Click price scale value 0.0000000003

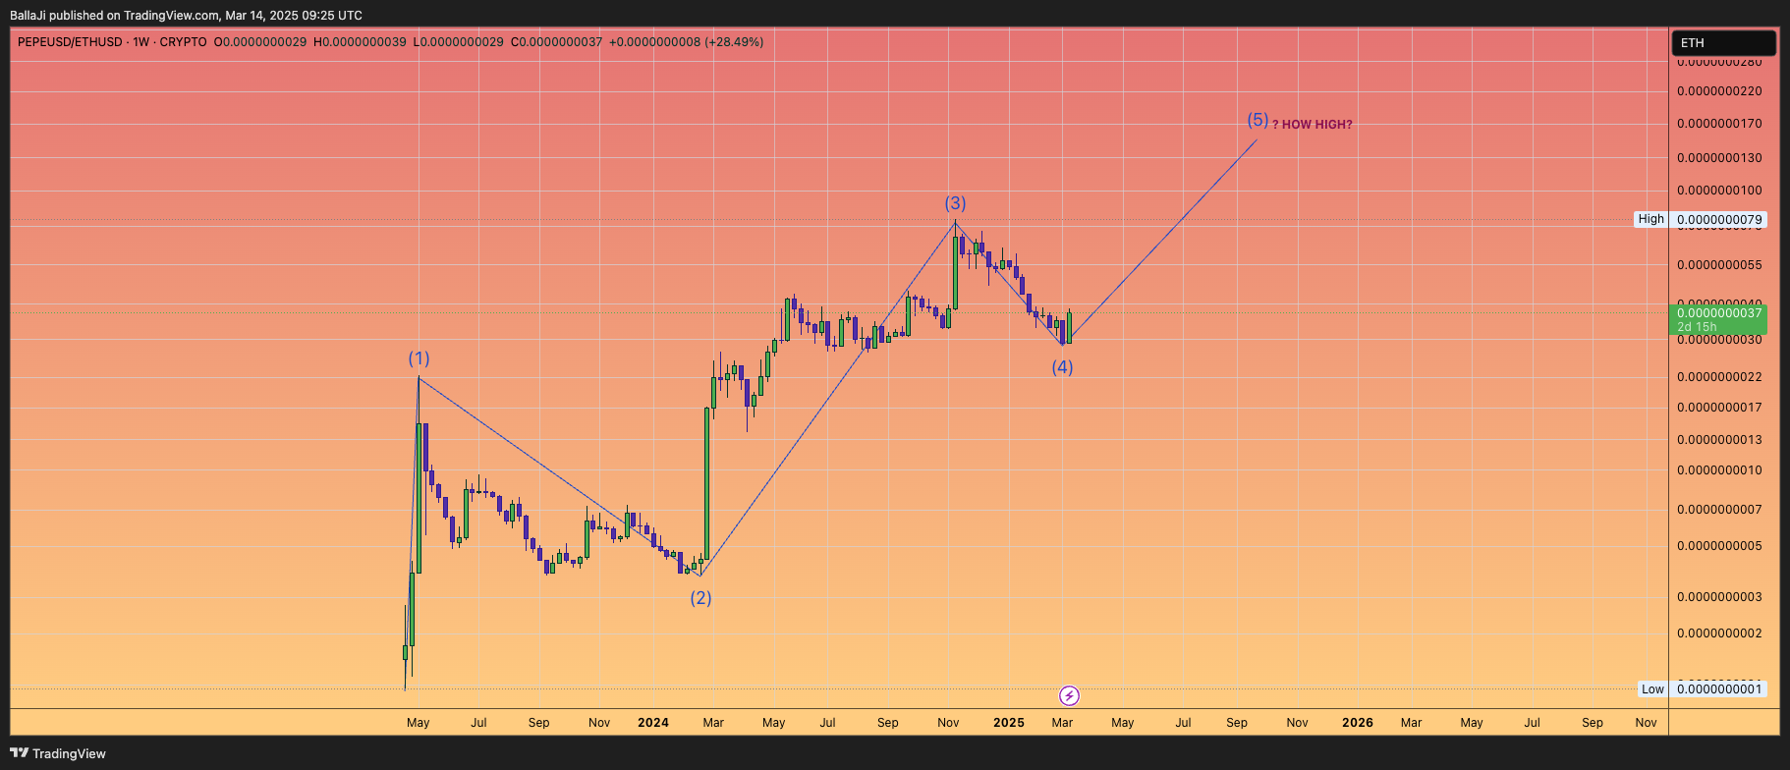pos(1719,597)
